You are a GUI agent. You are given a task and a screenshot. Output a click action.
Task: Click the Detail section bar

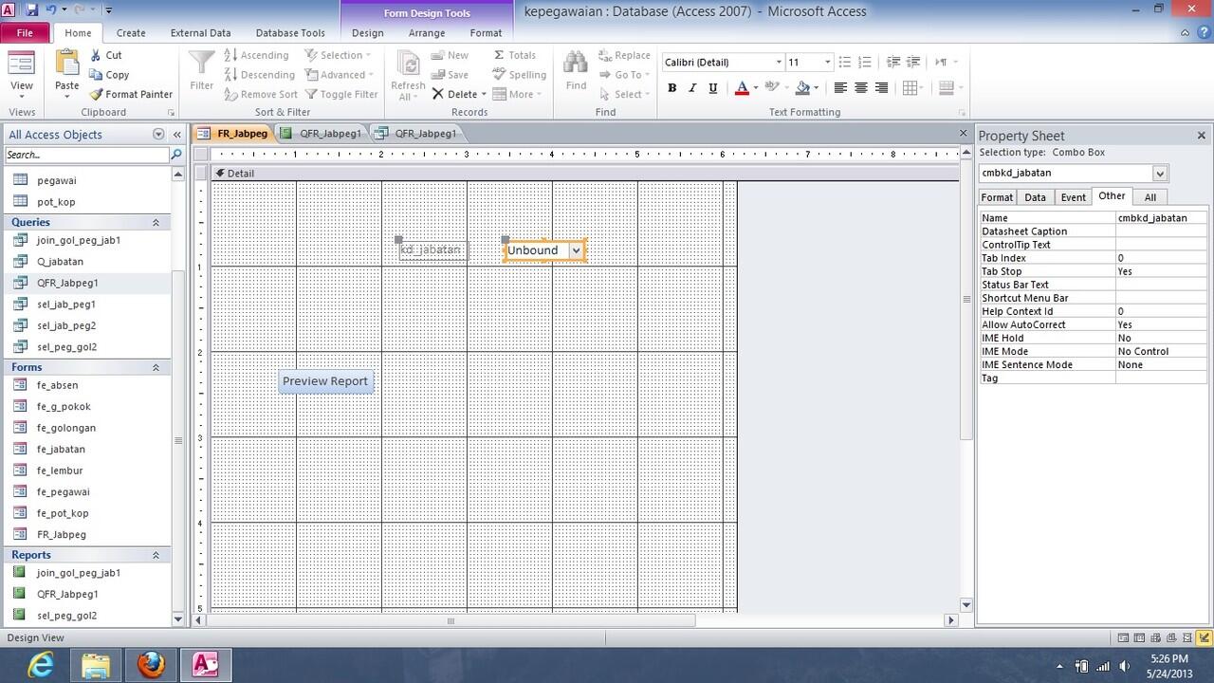point(583,174)
